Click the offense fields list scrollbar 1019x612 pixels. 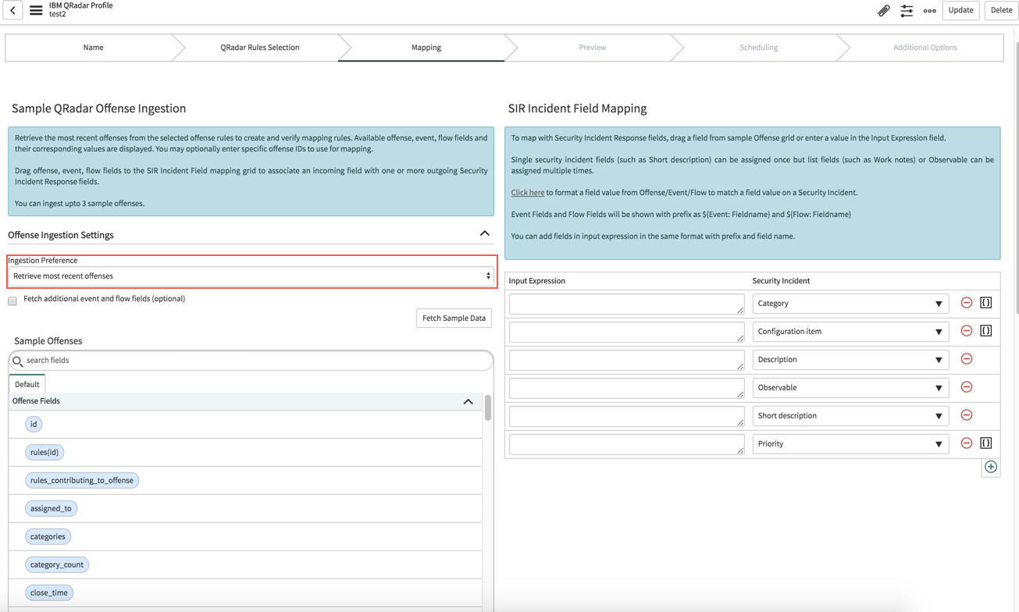click(488, 407)
